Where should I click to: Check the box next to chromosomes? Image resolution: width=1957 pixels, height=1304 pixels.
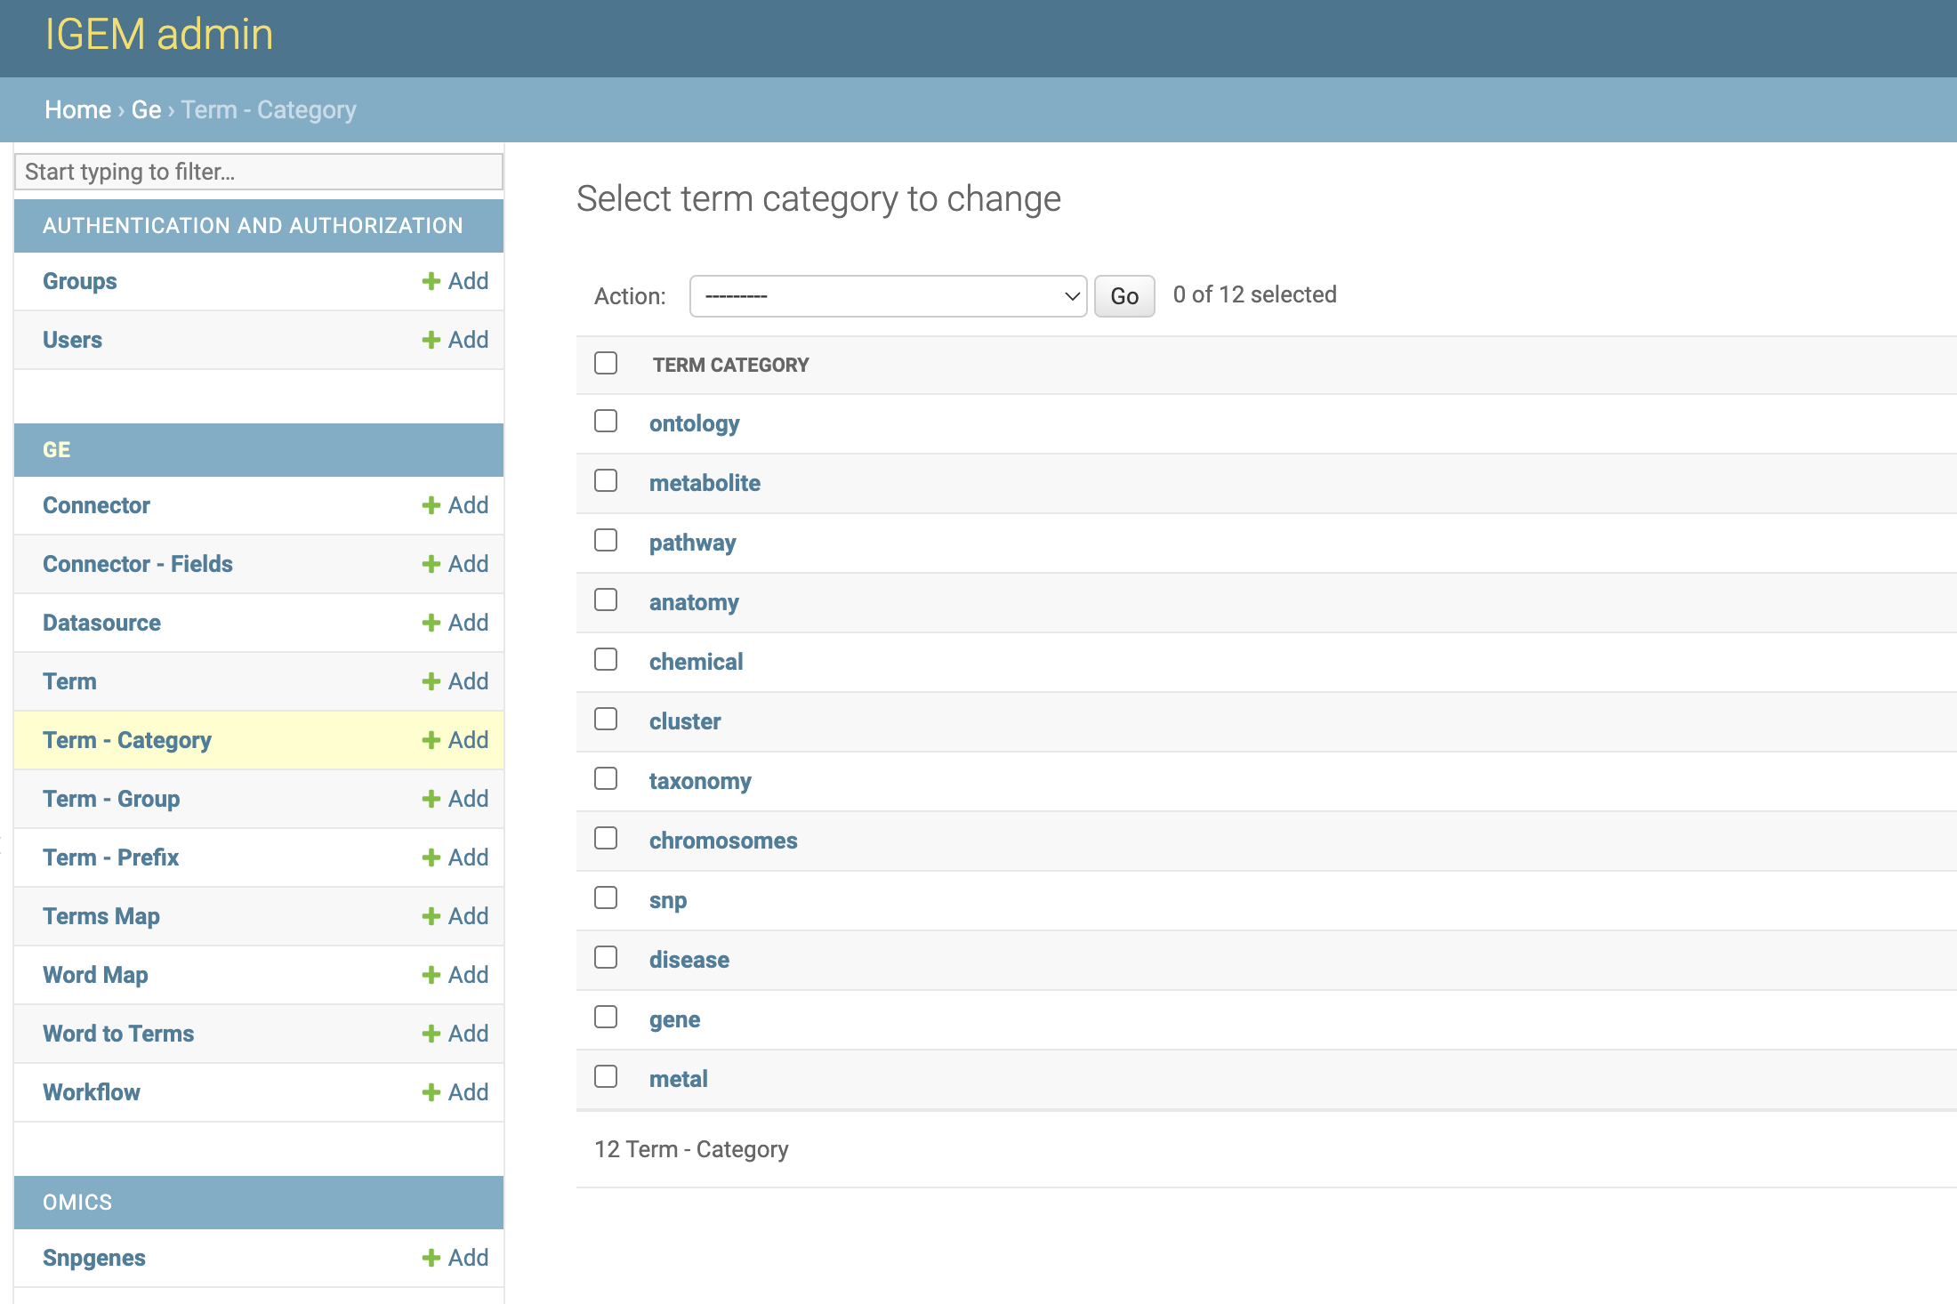click(606, 838)
